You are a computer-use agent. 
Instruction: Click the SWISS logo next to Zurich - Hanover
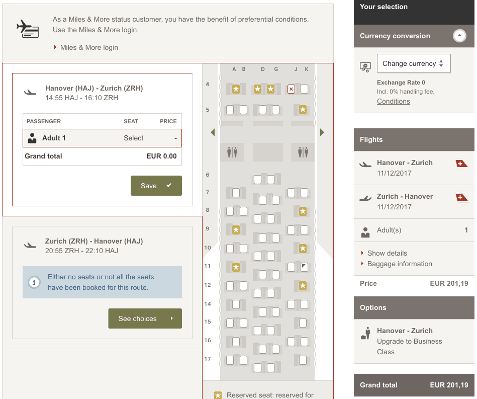tap(461, 197)
